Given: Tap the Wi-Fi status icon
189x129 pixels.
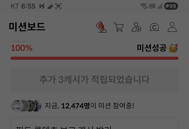Looking at the screenshot, I should pos(144,6).
